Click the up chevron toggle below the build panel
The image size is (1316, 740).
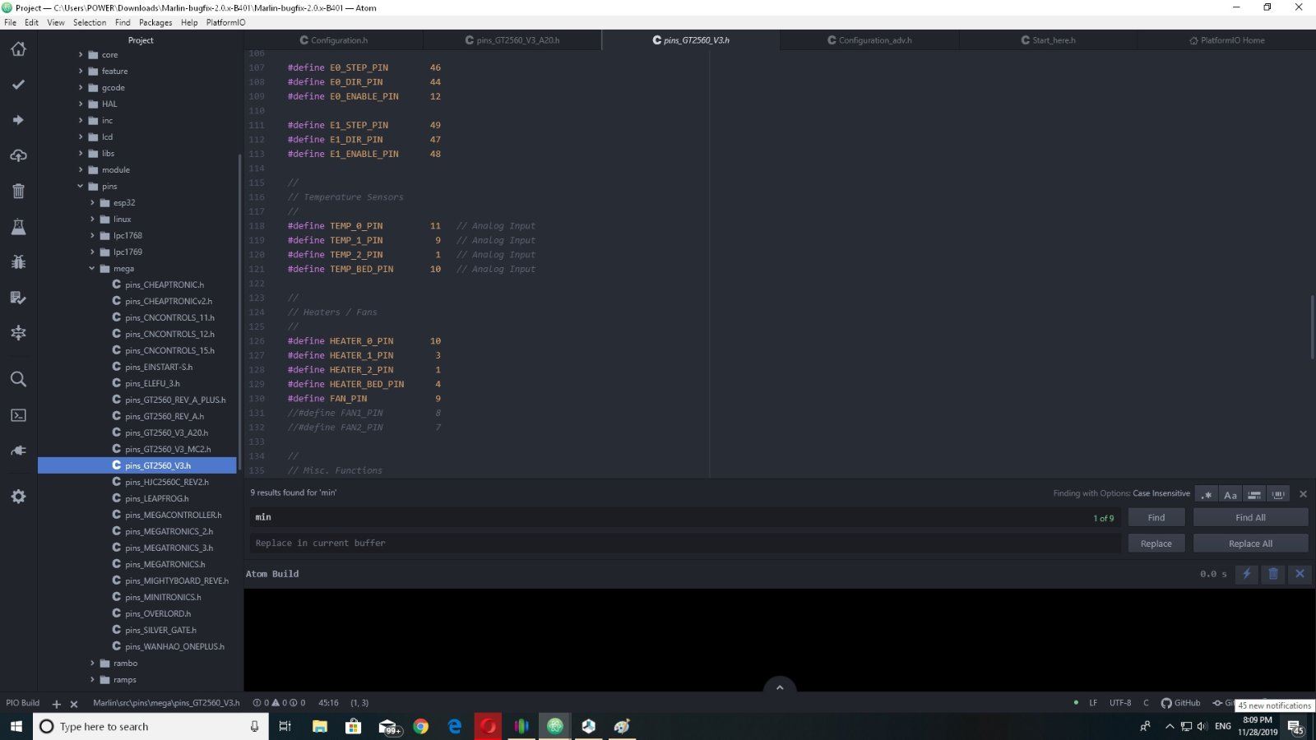tap(780, 687)
